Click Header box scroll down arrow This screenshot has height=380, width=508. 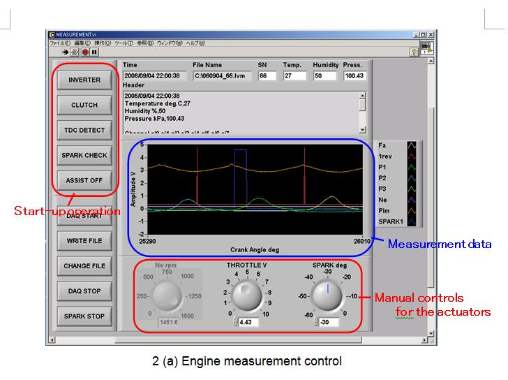point(363,130)
